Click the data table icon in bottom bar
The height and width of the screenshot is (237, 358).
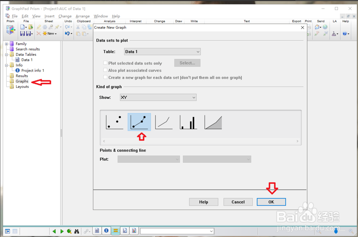point(97,231)
